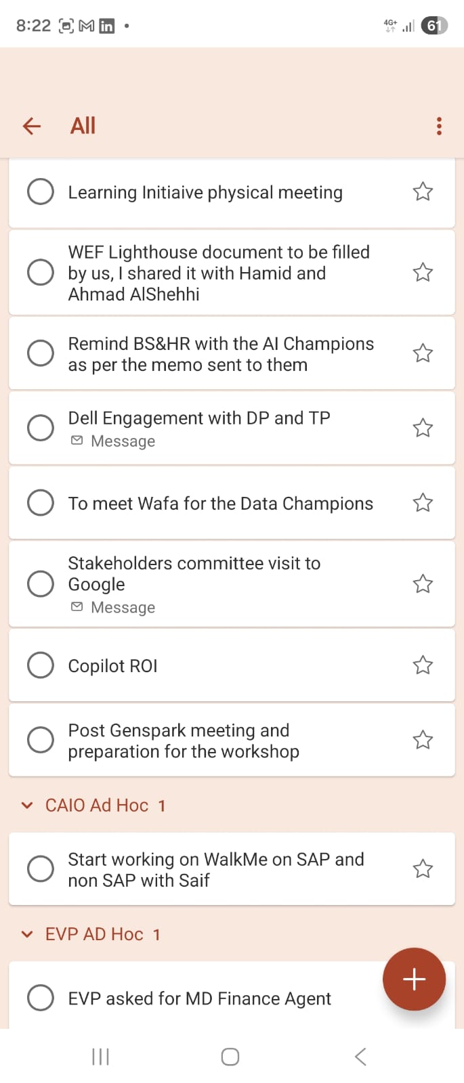Star the Copilot ROI task
This screenshot has height=1083, width=464.
423,665
